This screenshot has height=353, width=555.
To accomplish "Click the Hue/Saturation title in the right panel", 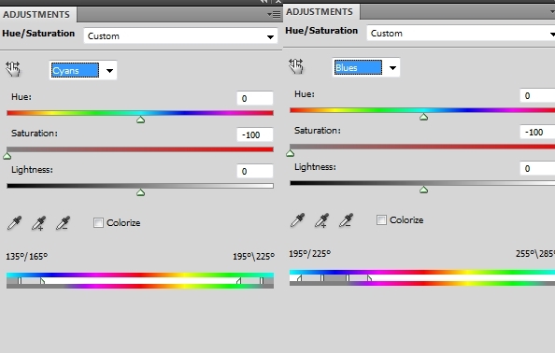I will coord(321,31).
